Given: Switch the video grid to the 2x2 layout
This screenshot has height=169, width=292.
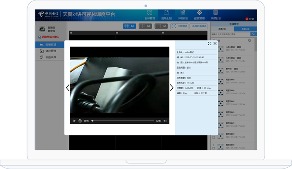Looking at the screenshot, I should 145,26.
